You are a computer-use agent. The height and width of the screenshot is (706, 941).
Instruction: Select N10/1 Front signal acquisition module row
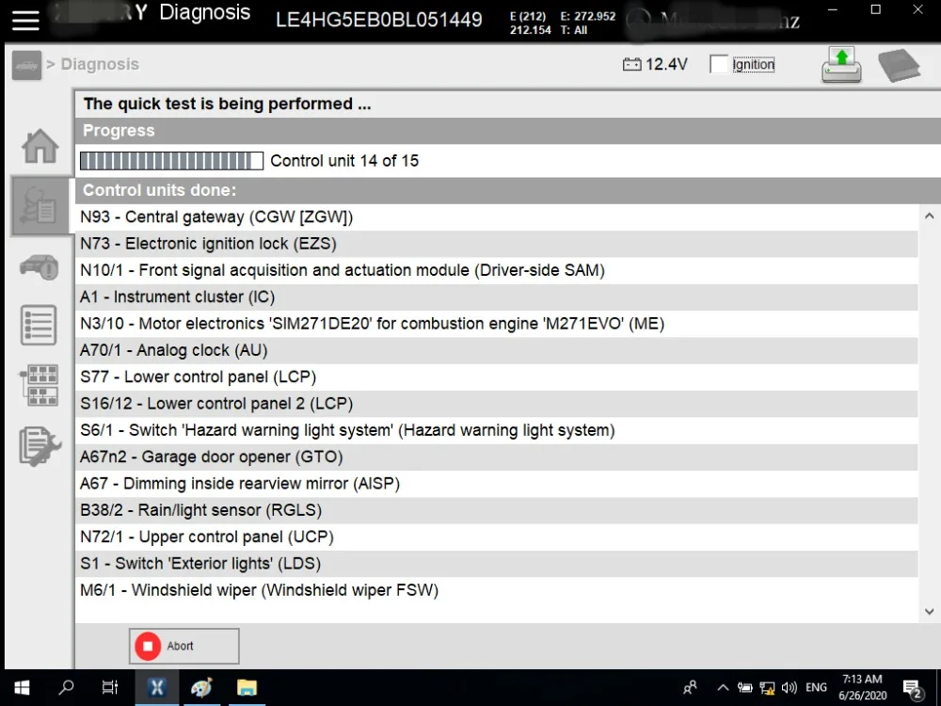click(497, 270)
